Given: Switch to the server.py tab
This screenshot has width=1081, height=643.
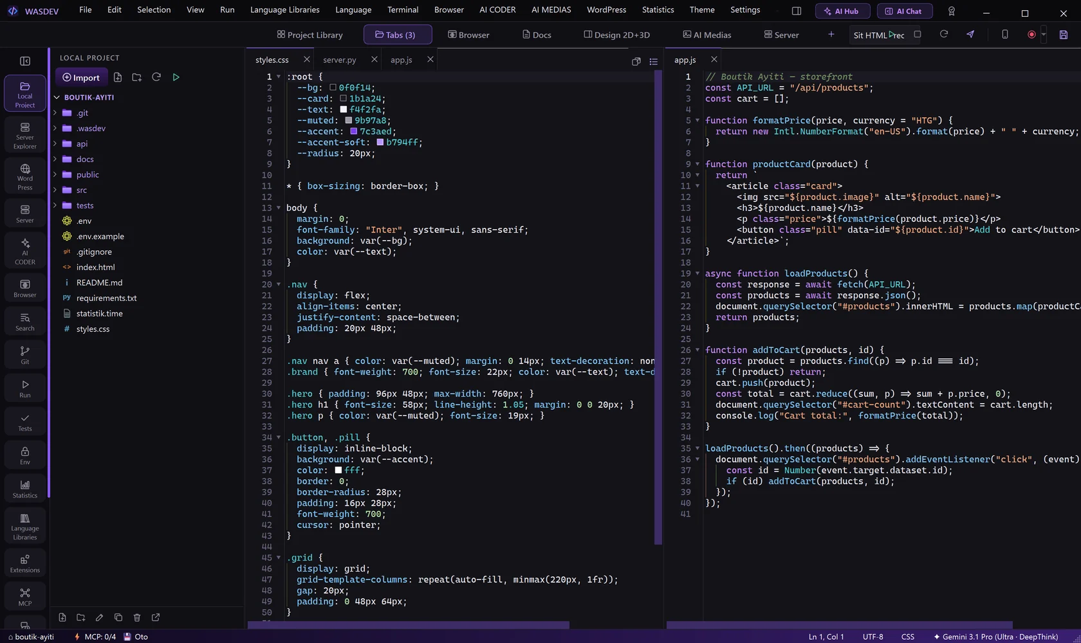Looking at the screenshot, I should [x=340, y=60].
